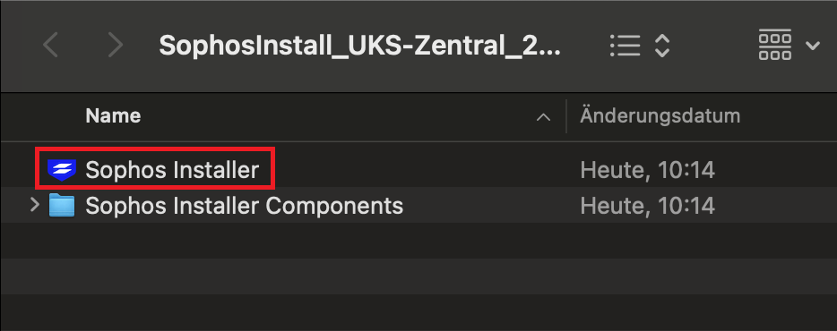The height and width of the screenshot is (331, 837).
Task: Open view switcher up-down arrows
Action: [662, 46]
